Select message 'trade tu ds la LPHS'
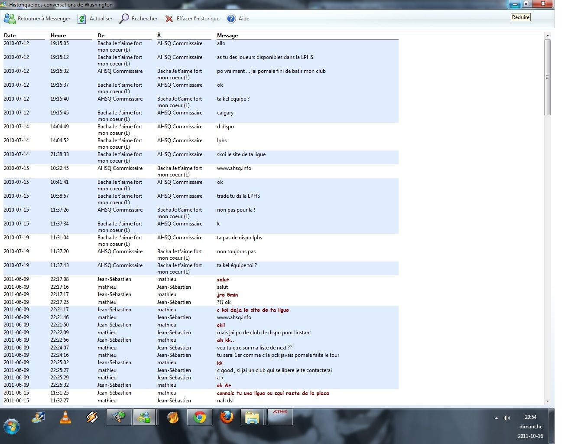Image resolution: width=571 pixels, height=444 pixels. [238, 196]
